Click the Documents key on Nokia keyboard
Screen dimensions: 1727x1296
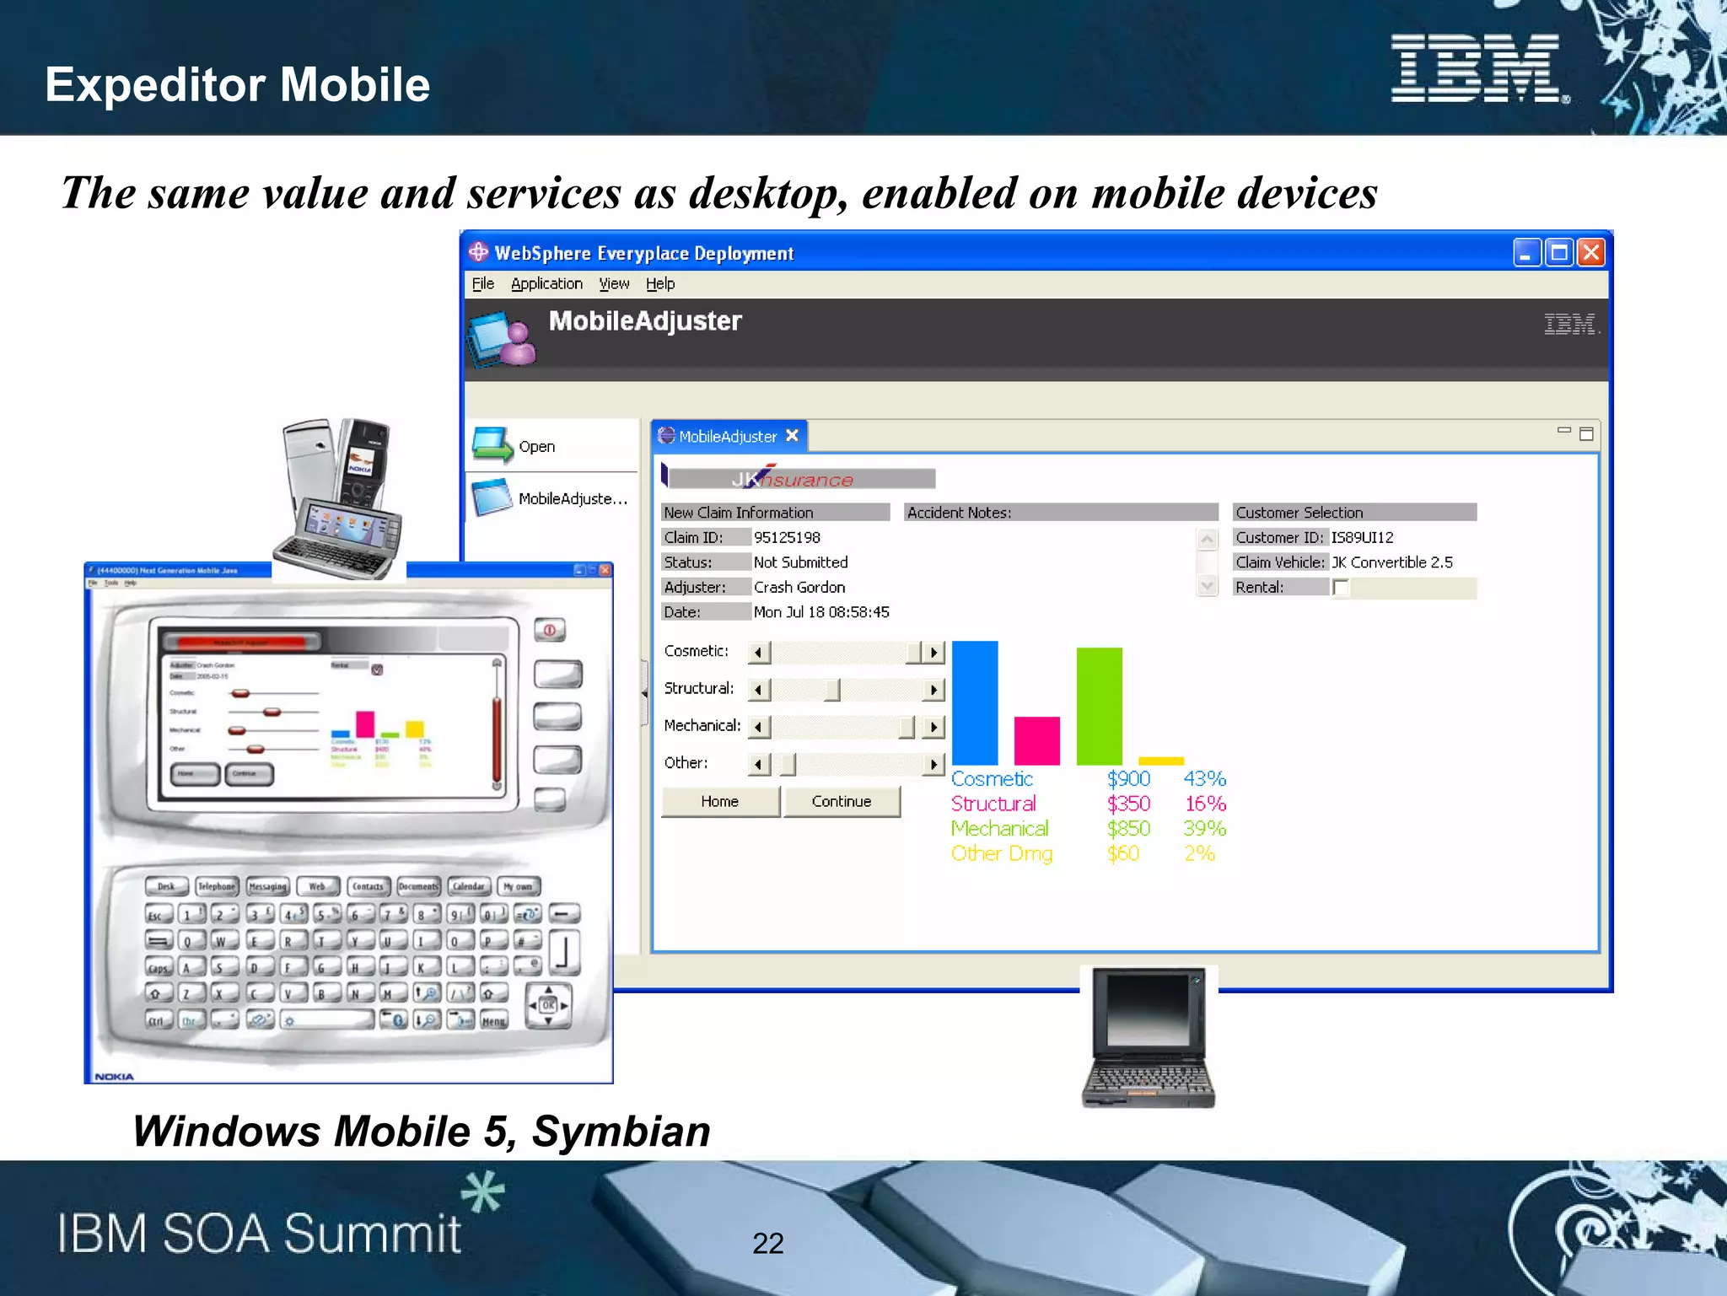pyautogui.click(x=418, y=887)
